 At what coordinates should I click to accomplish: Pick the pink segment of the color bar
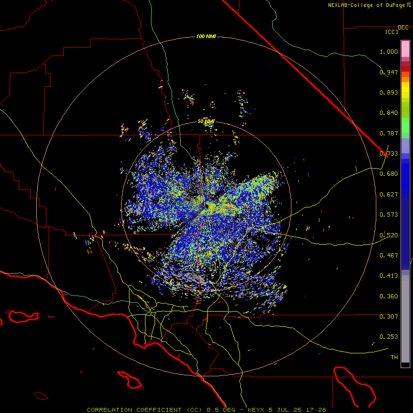(x=405, y=49)
